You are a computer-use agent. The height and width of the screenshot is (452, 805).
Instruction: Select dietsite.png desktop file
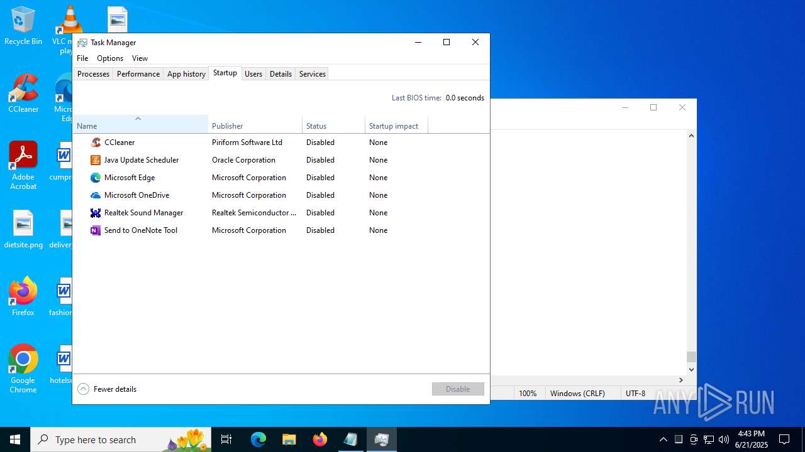point(23,230)
